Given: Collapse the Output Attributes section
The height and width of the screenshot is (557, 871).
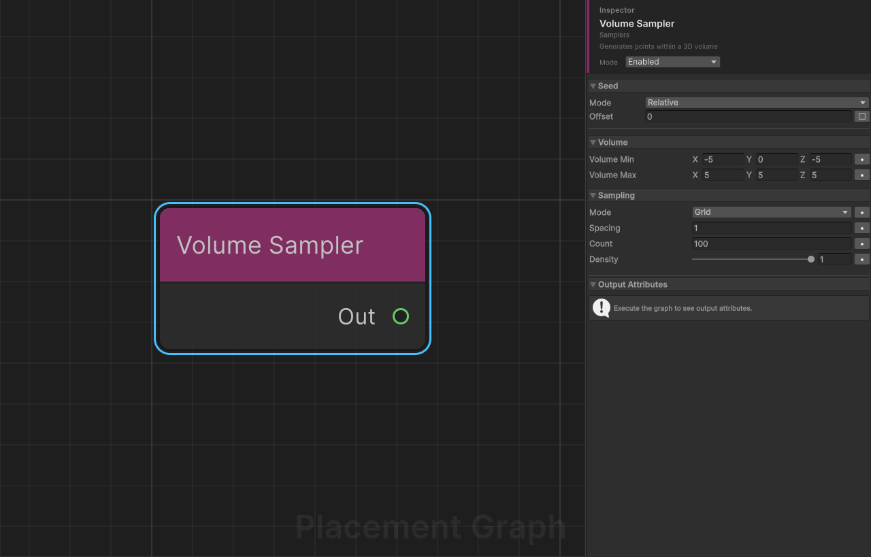Looking at the screenshot, I should [x=593, y=285].
